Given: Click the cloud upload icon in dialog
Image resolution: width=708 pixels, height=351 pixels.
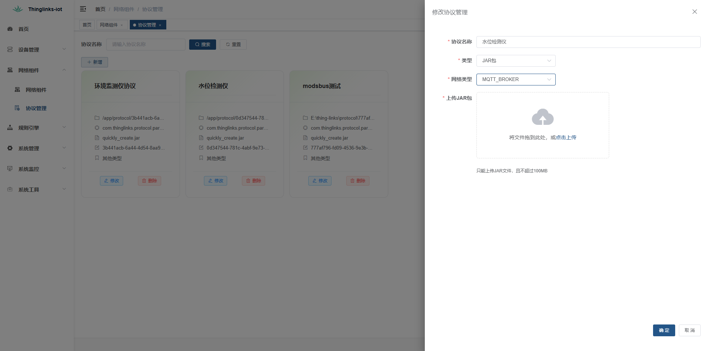Looking at the screenshot, I should [x=542, y=117].
